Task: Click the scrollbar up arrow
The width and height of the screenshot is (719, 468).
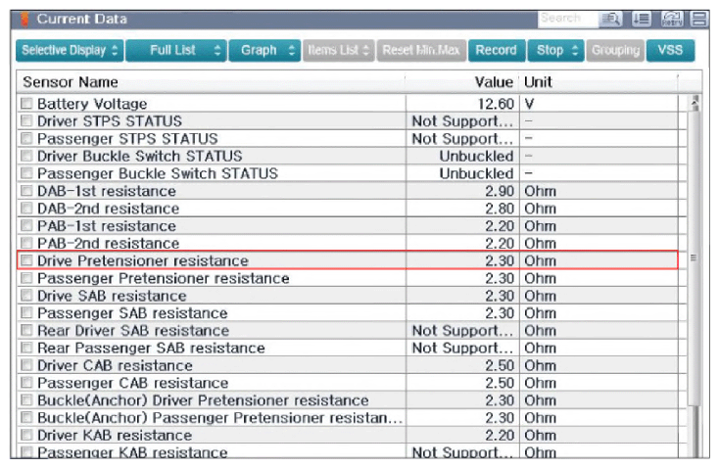Action: coord(695,103)
